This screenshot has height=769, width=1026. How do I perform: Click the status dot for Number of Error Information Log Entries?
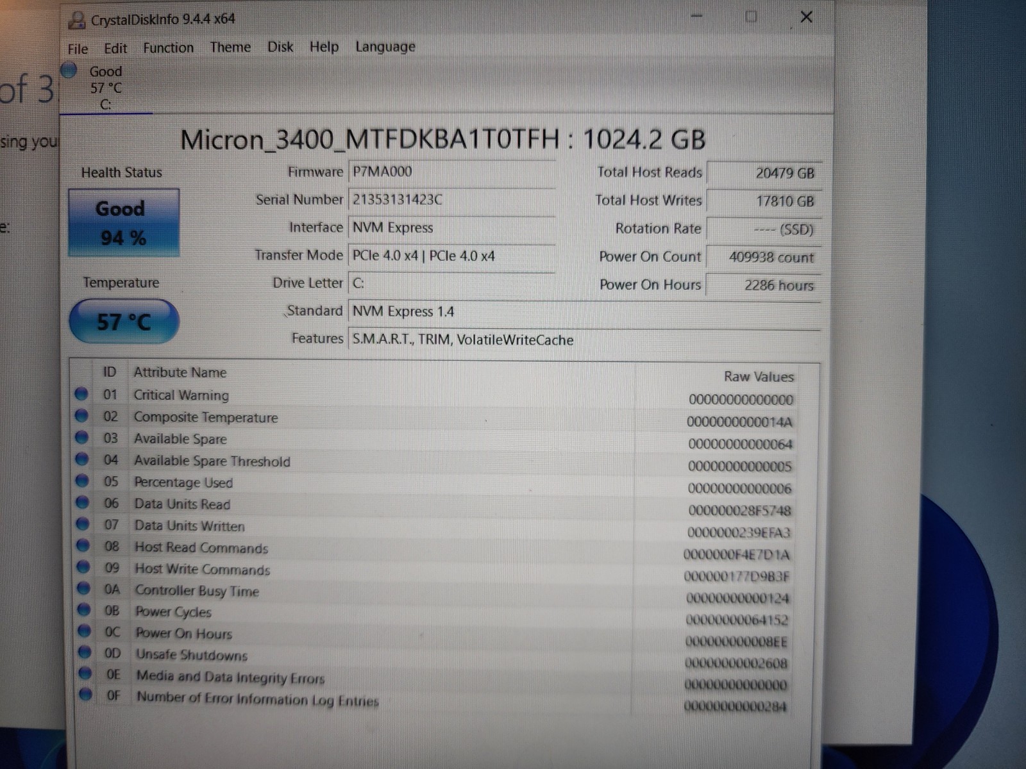(x=85, y=694)
